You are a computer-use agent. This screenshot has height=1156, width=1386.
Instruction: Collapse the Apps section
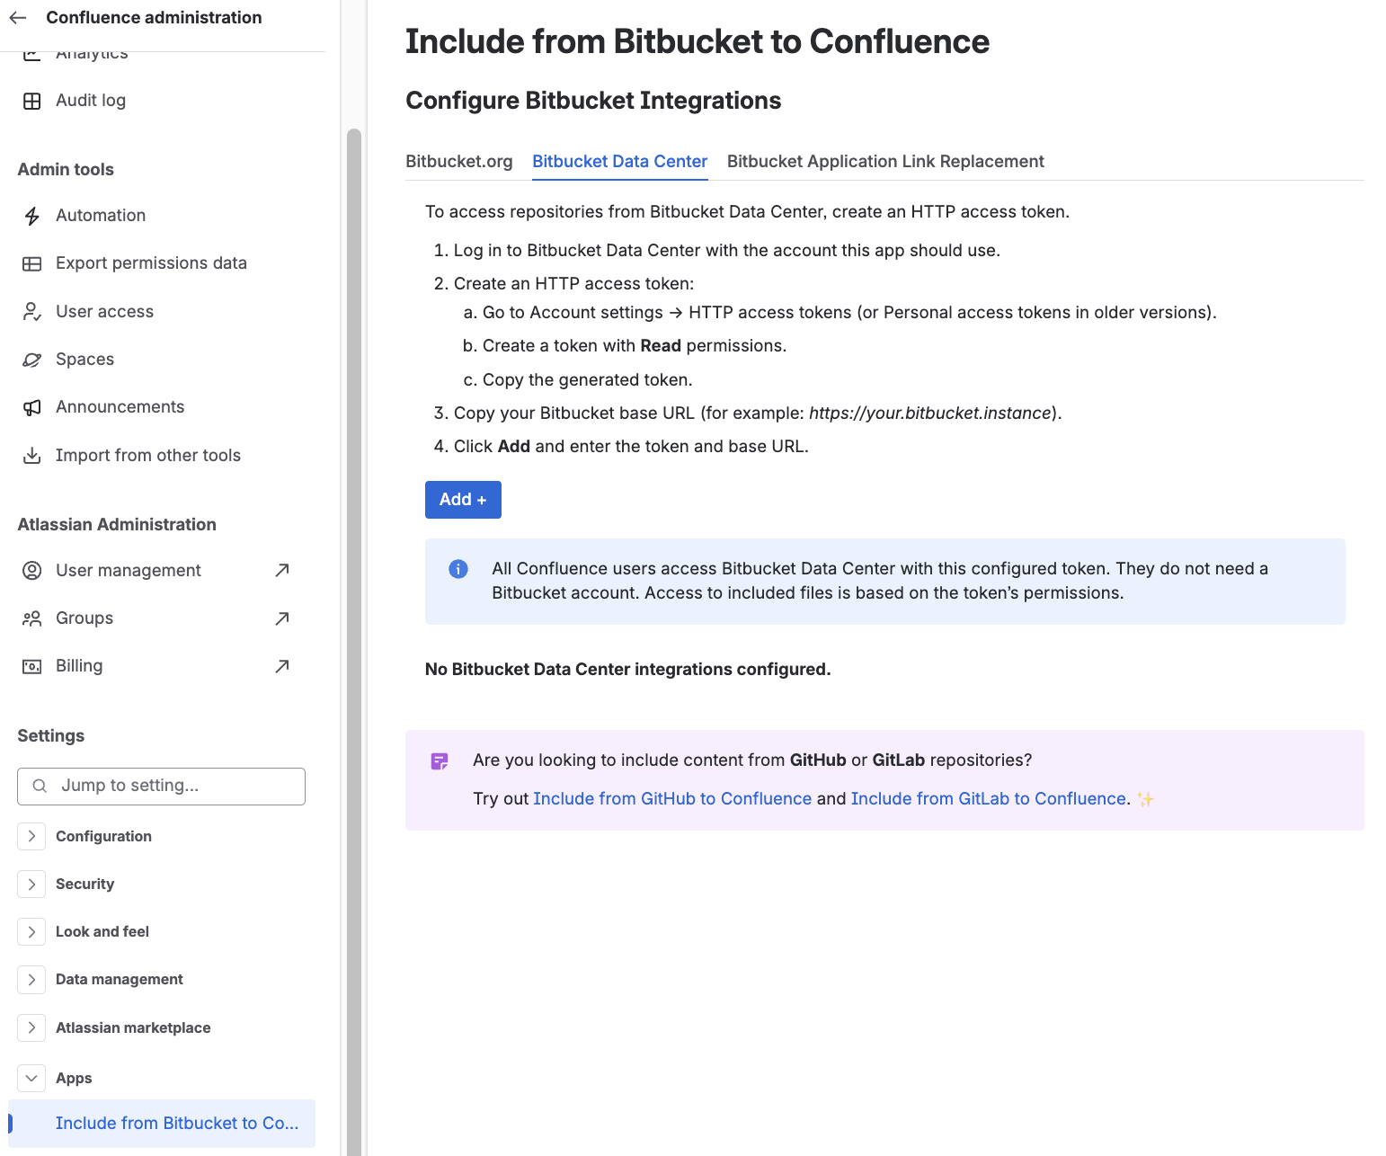pos(31,1078)
